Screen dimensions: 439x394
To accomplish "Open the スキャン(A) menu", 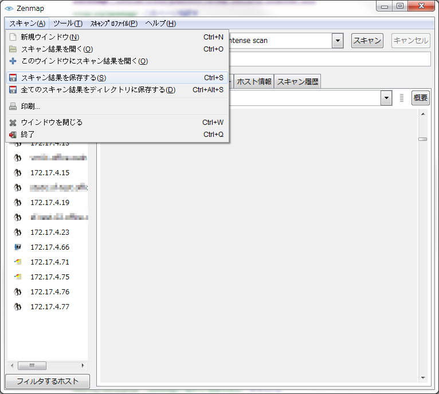I will [28, 23].
